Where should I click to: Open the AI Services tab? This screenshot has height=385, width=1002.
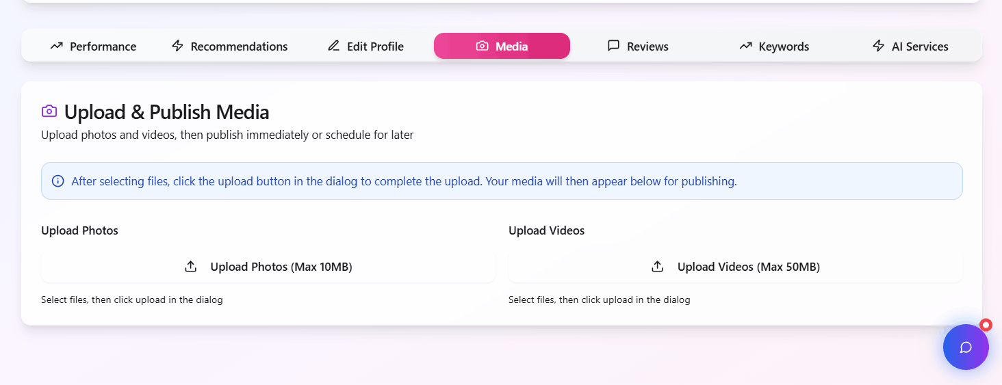click(x=910, y=47)
